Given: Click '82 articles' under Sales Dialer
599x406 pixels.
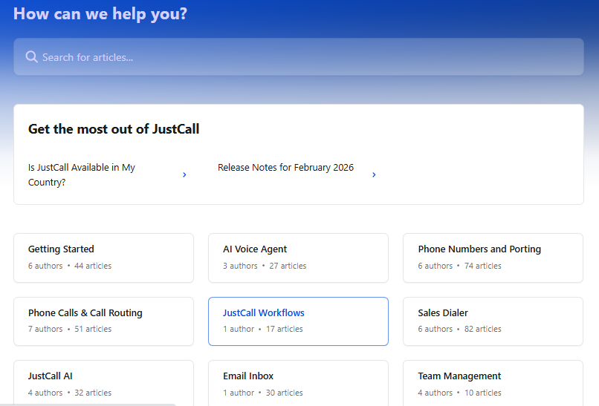Looking at the screenshot, I should click(483, 329).
